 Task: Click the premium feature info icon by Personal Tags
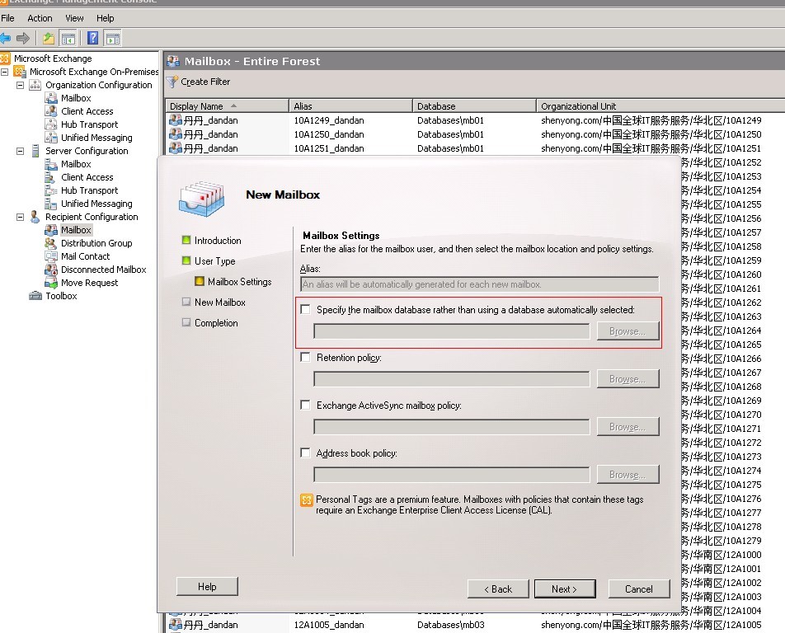coord(307,500)
